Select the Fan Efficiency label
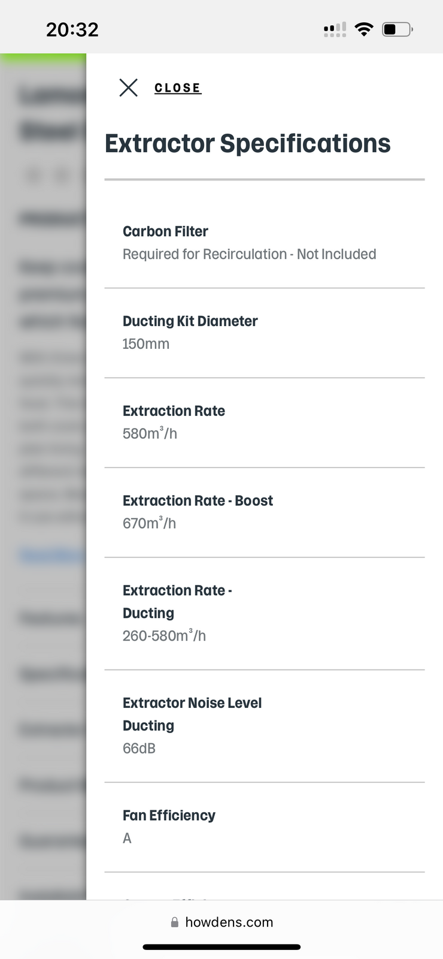 169,816
